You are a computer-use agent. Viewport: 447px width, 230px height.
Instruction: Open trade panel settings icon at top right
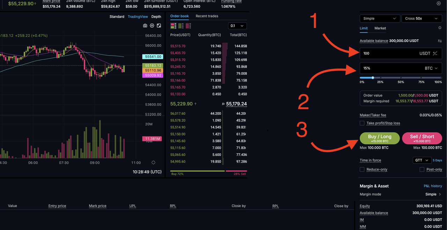click(439, 3)
